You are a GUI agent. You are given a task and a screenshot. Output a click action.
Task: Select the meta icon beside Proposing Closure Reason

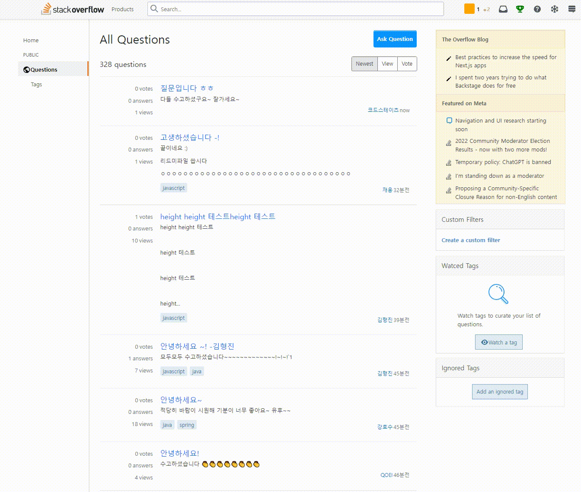(x=449, y=190)
